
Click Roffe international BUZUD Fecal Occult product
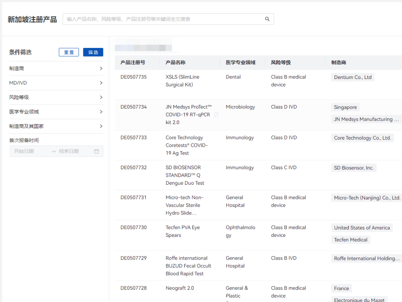(188, 266)
